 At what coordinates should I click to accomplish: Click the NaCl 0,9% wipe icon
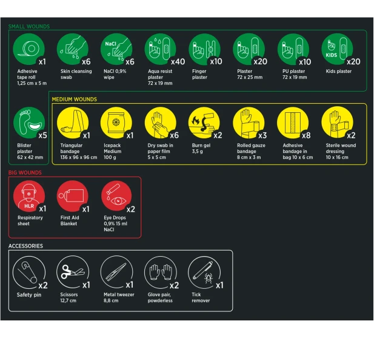(116, 49)
